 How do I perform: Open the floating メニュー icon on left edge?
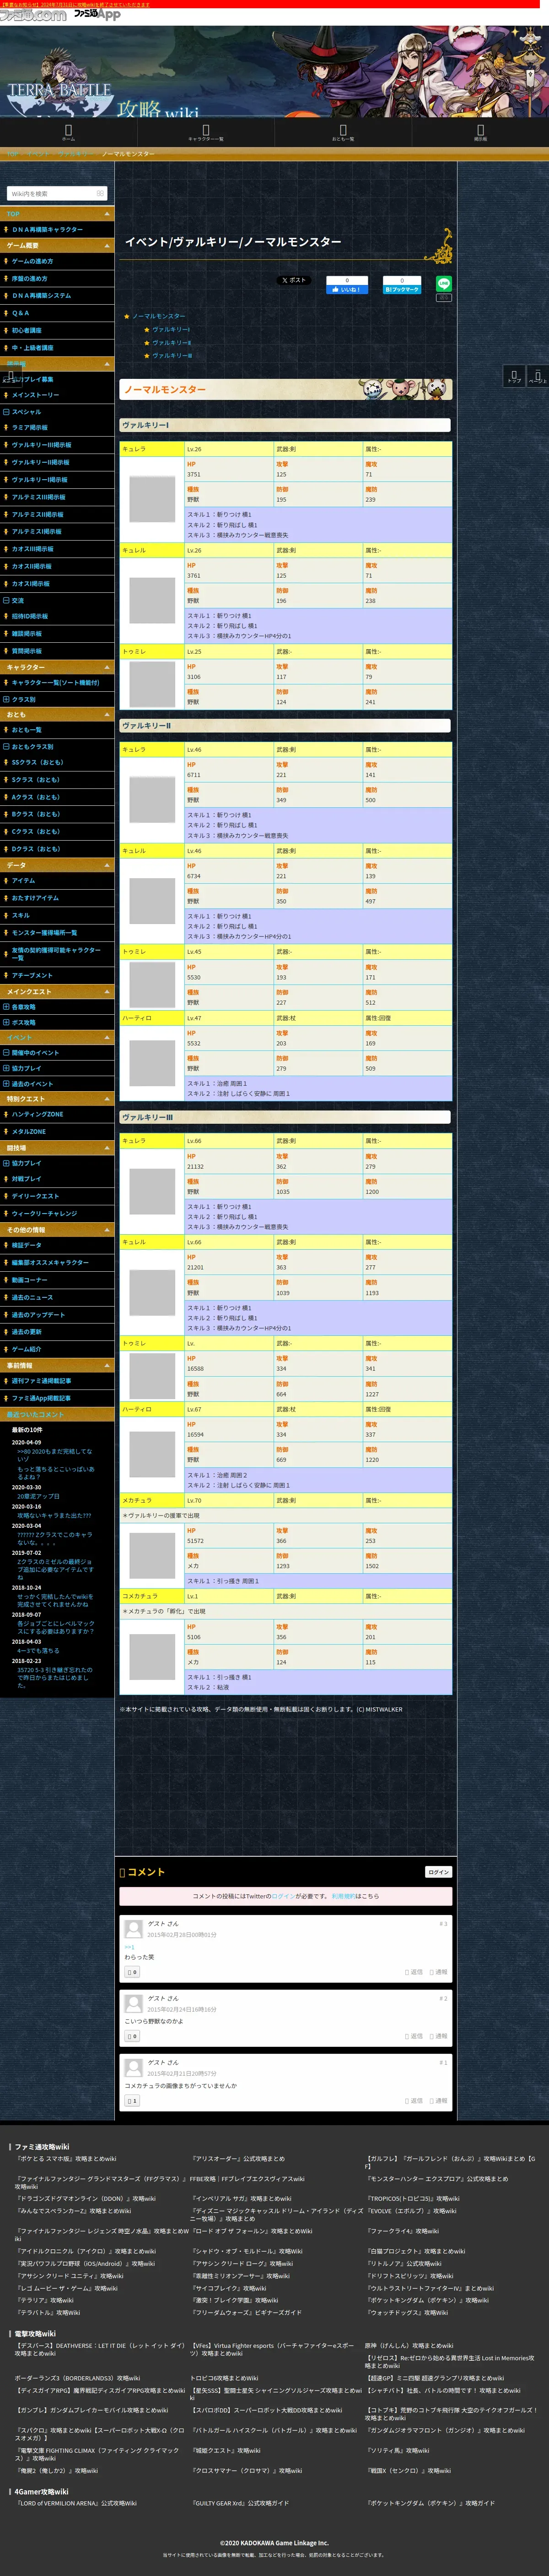[10, 375]
